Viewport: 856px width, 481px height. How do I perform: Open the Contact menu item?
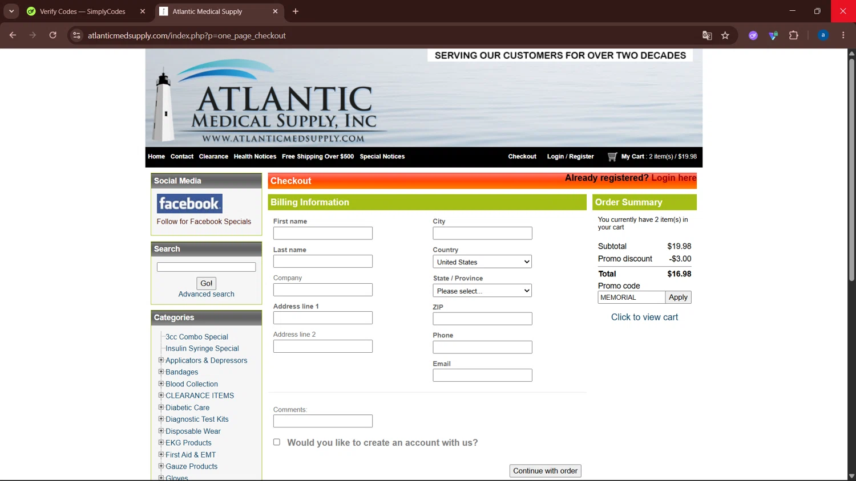click(182, 157)
